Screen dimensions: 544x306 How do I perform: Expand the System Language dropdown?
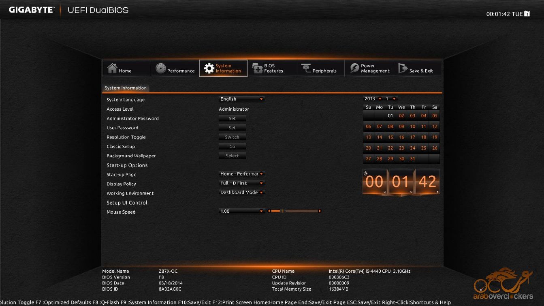pos(242,99)
